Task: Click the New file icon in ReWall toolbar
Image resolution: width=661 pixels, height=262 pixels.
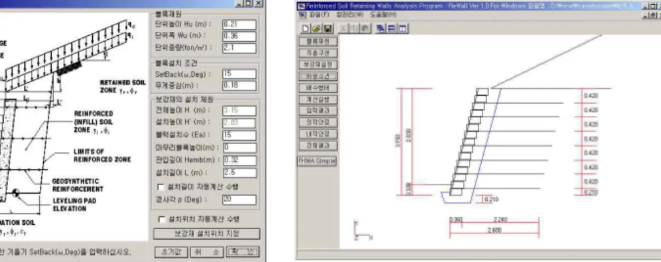Action: pyautogui.click(x=305, y=29)
